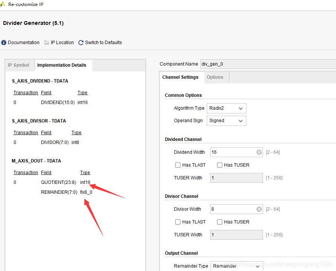The width and height of the screenshot is (336, 271).
Task: Select the DIVISOR(7:0) field entry
Action: tap(55, 142)
